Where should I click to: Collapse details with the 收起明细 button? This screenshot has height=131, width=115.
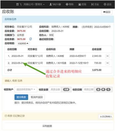pos(23,43)
